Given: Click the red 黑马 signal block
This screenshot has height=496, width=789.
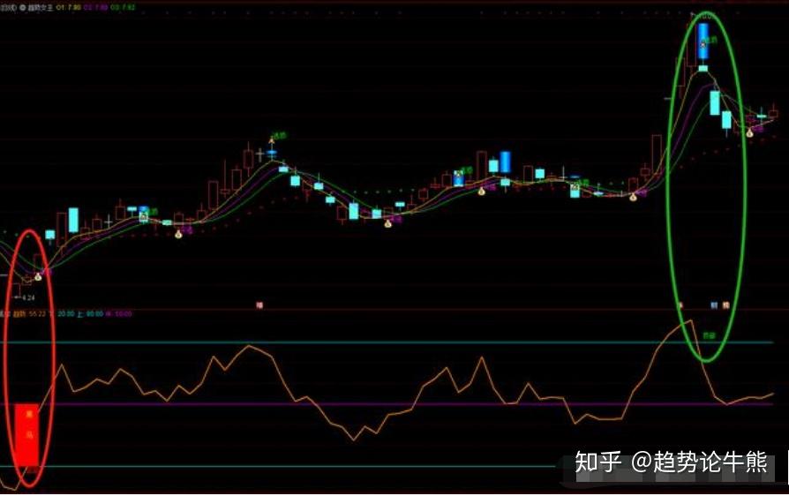Looking at the screenshot, I should pyautogui.click(x=27, y=434).
